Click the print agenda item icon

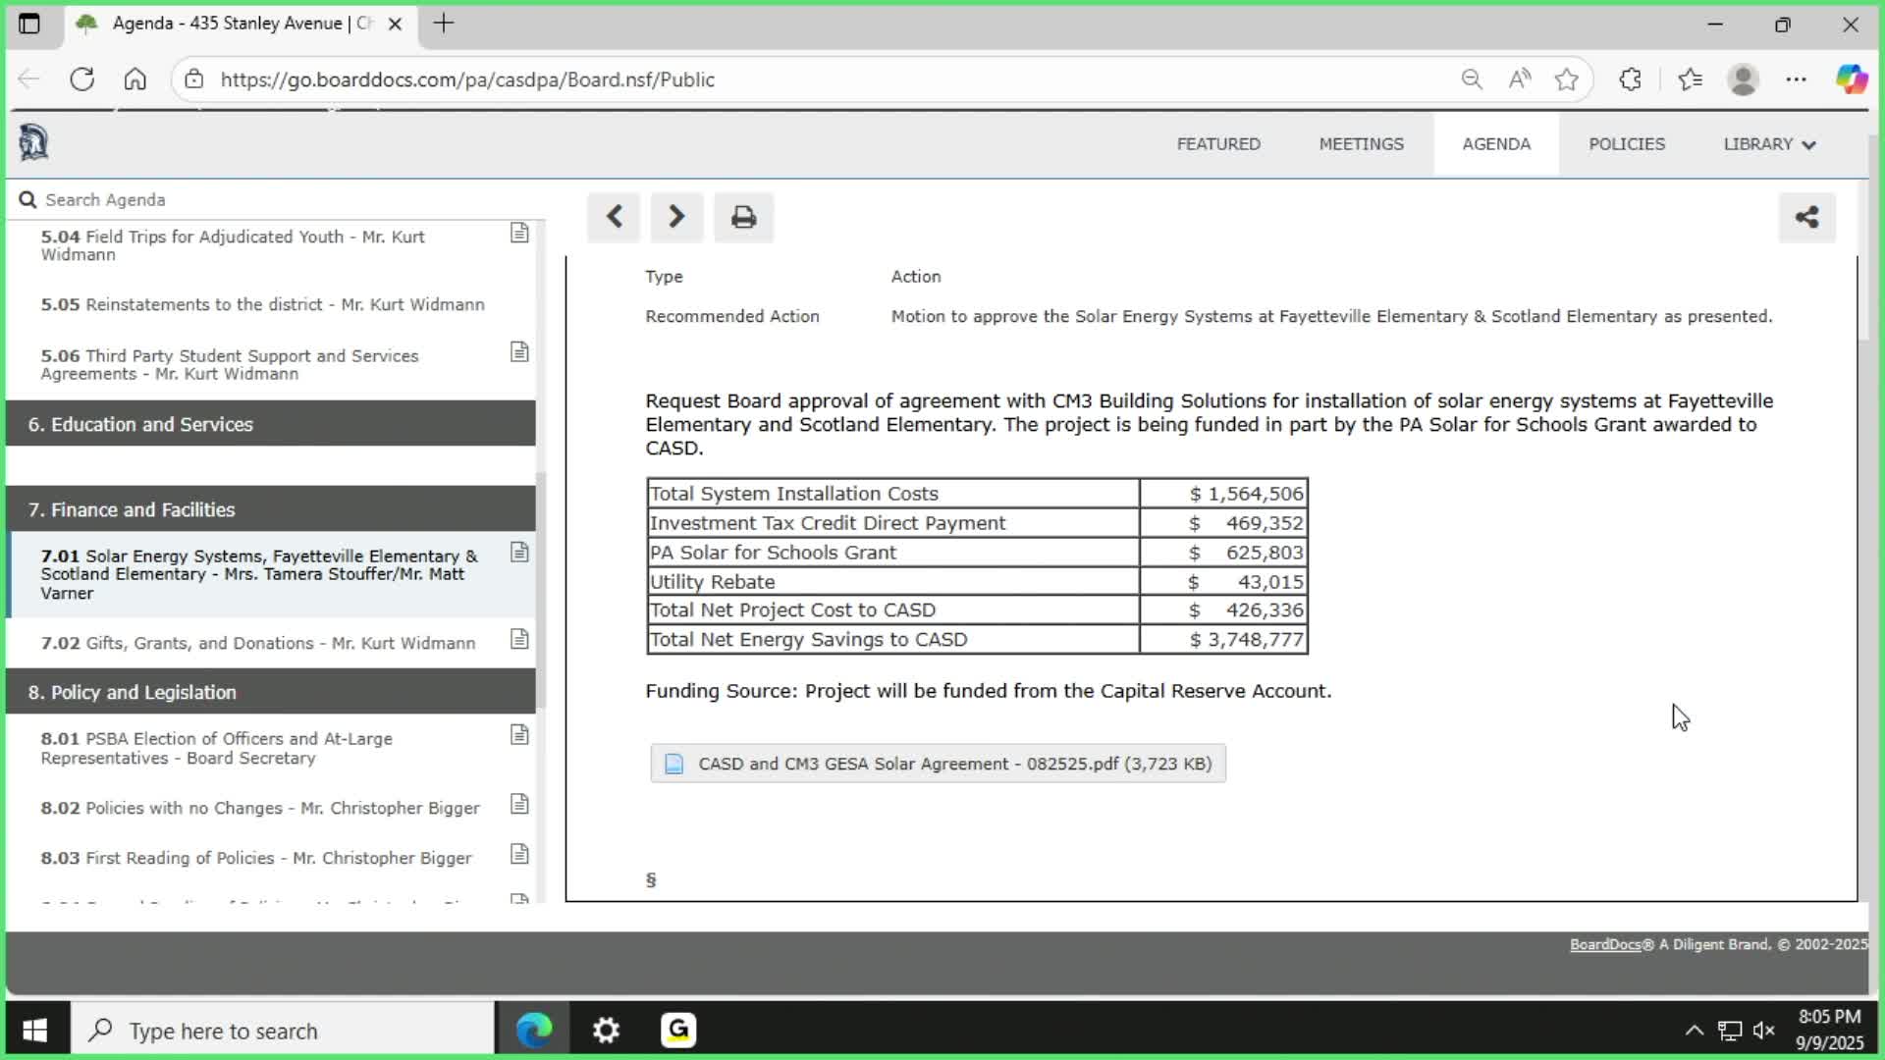(x=743, y=217)
